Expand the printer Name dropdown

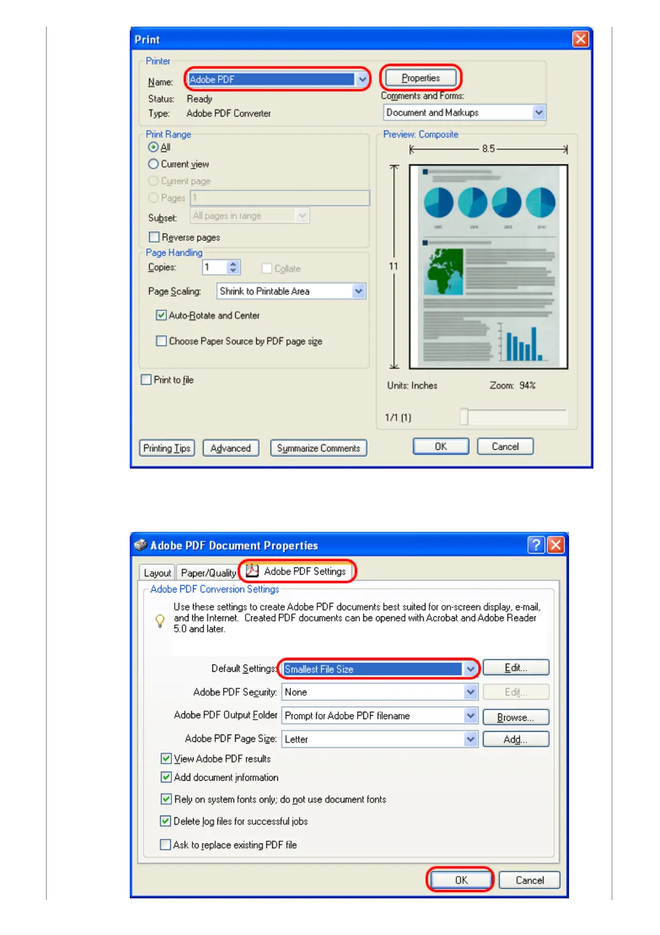(x=362, y=79)
